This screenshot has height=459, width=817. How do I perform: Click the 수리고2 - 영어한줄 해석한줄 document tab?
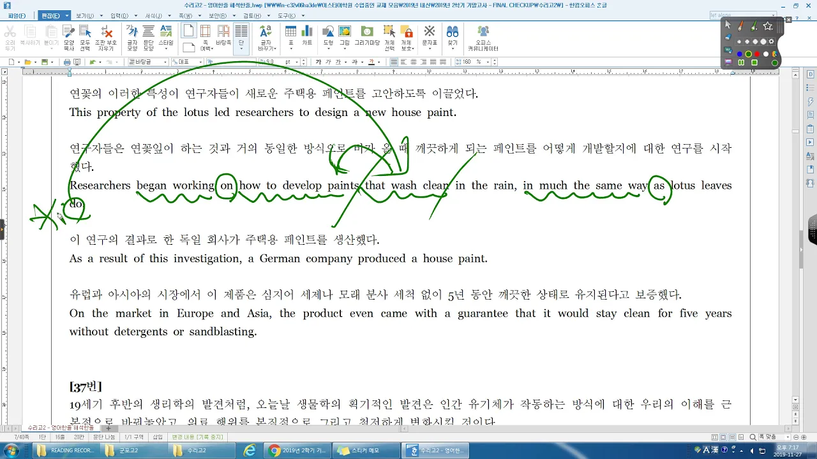[x=61, y=428]
